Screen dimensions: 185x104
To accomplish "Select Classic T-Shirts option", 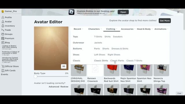I will [x=134, y=61].
